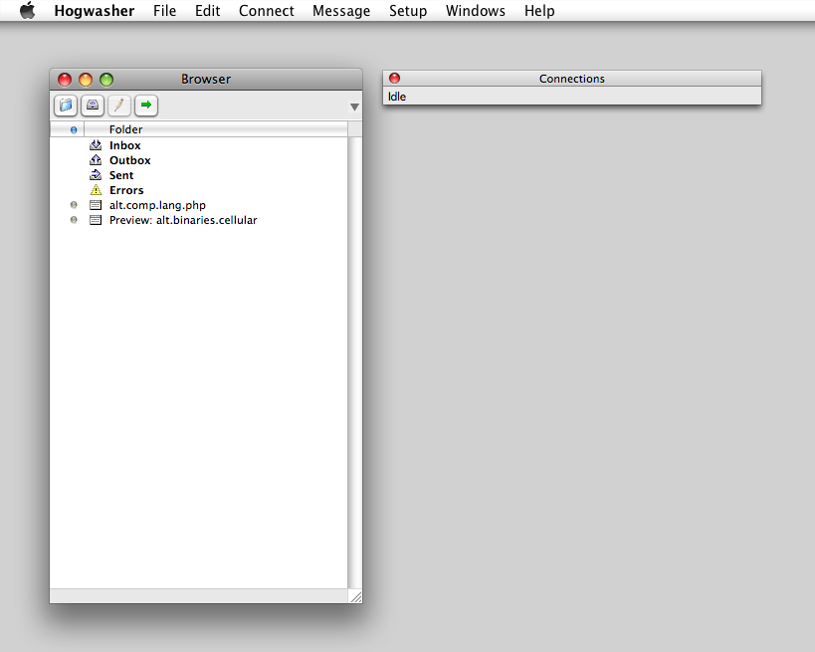
Task: Open the Connect menu
Action: [x=266, y=10]
